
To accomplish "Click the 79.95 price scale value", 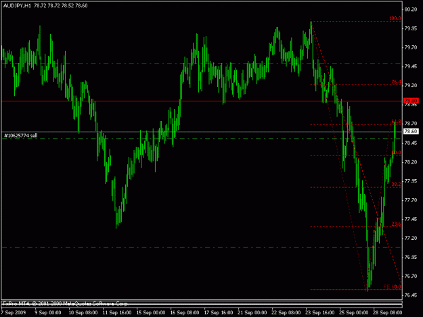I will [x=410, y=28].
